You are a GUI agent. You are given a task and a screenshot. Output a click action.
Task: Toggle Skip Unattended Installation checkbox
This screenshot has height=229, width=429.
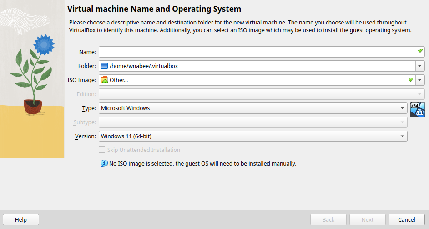point(102,150)
